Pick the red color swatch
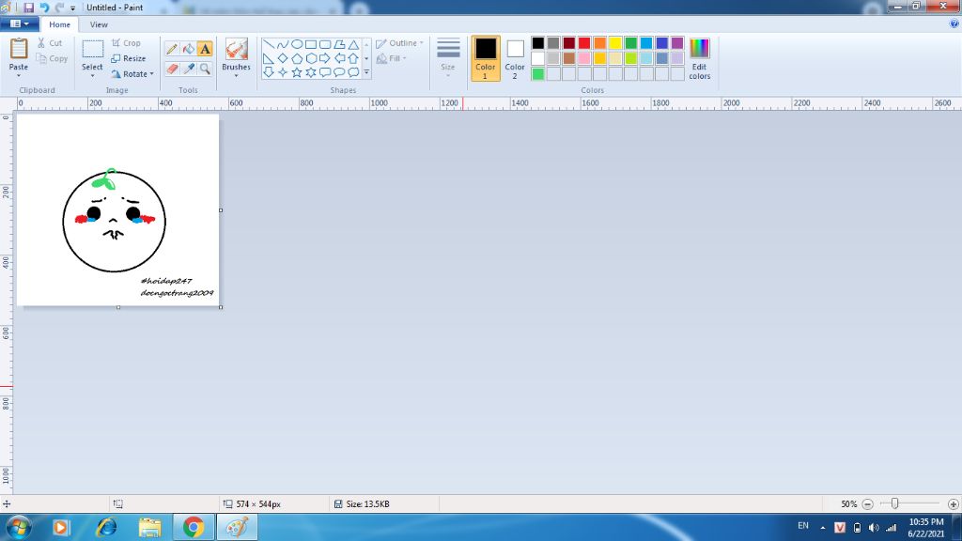Image resolution: width=962 pixels, height=541 pixels. (x=584, y=43)
